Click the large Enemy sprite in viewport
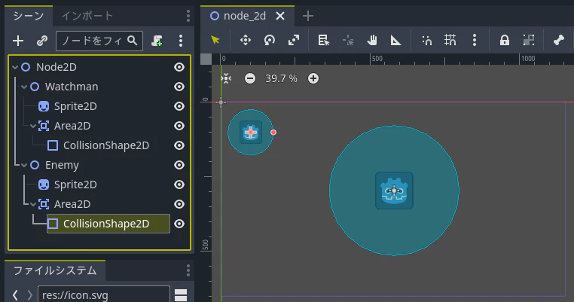 click(x=394, y=191)
